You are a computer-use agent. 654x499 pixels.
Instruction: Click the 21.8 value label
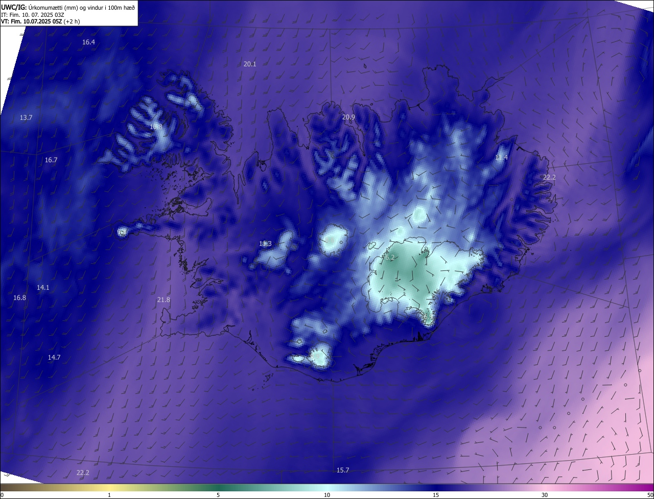point(163,300)
